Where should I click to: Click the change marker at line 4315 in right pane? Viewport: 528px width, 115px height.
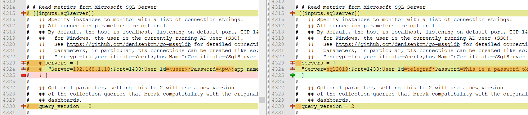[293, 13]
